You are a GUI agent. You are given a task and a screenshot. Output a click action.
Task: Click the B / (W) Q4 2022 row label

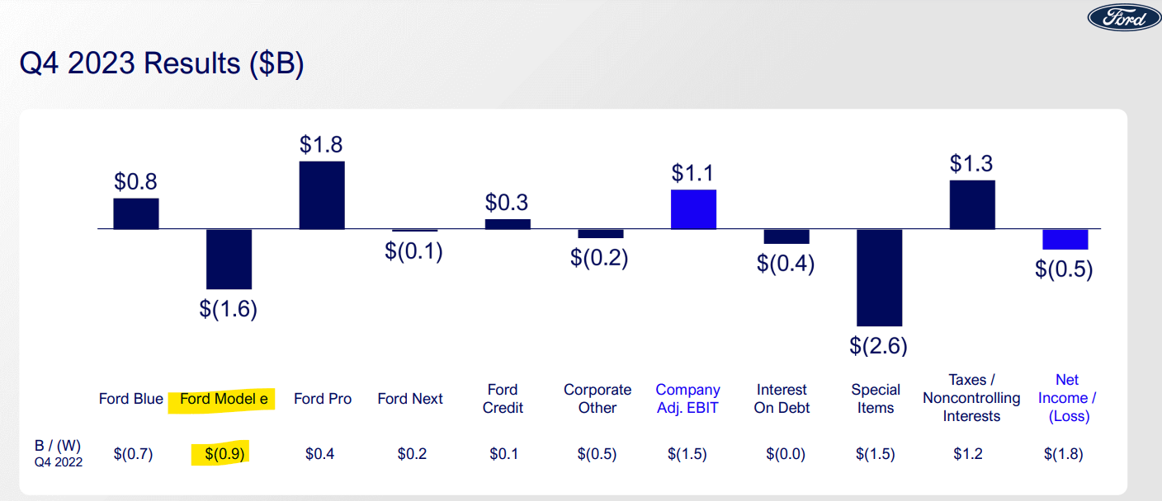point(58,454)
